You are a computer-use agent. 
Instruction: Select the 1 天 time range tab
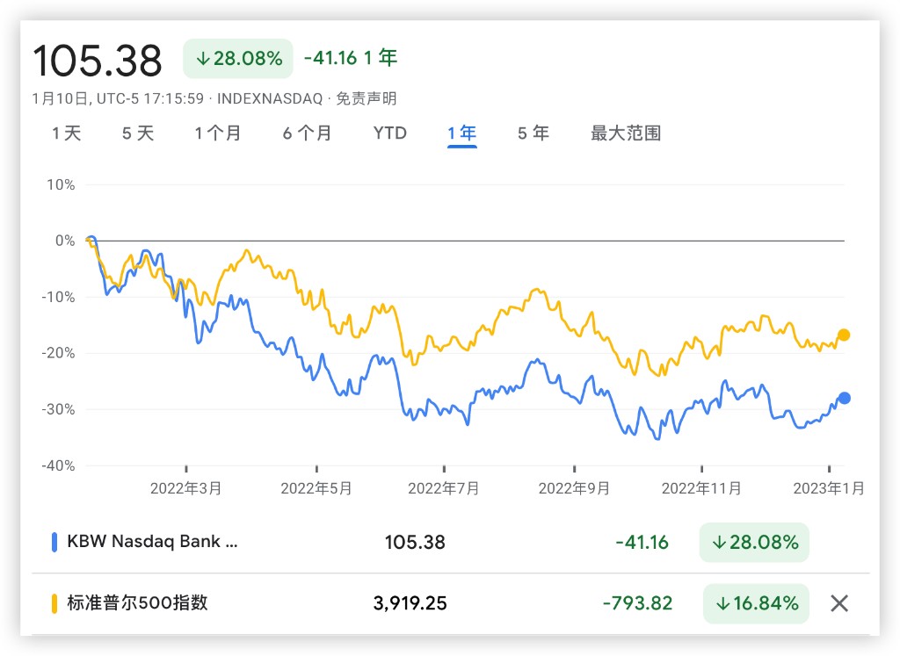coord(66,133)
